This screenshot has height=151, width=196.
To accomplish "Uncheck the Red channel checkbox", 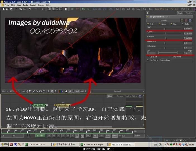I will click(148, 24).
